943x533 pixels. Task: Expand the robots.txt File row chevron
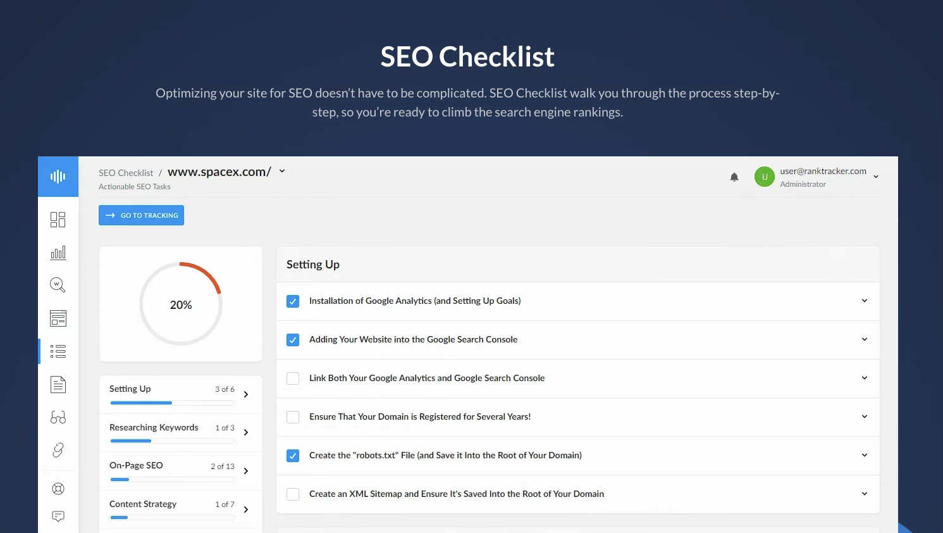[865, 455]
